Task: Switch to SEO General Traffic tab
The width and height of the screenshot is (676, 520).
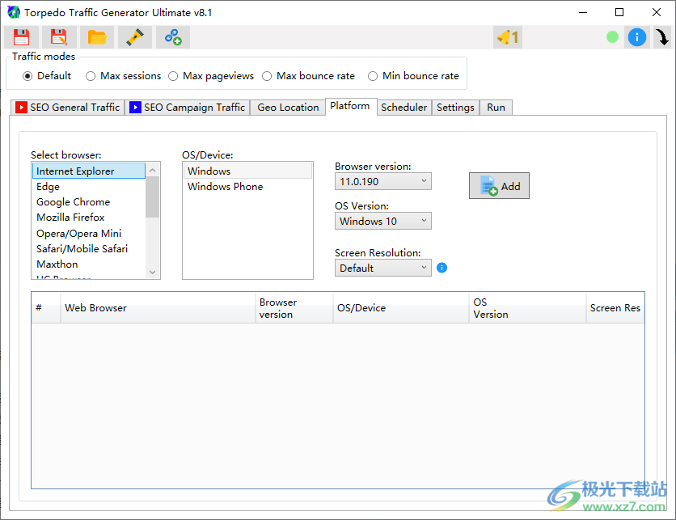Action: 68,108
